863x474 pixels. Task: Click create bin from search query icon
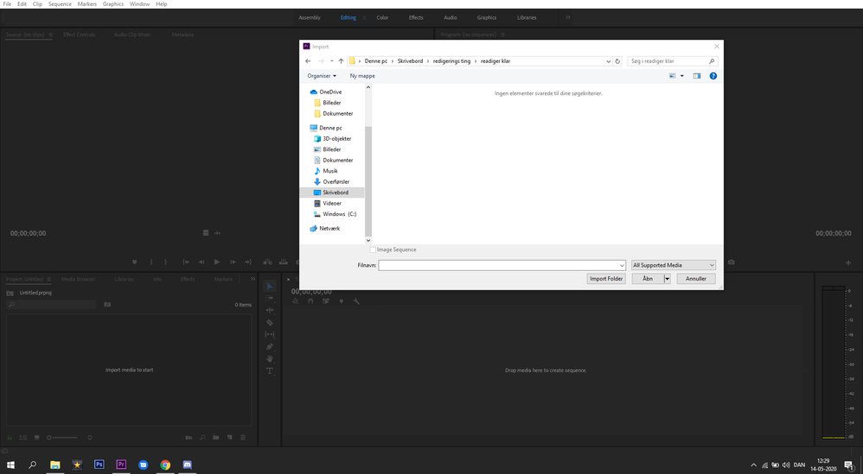[x=107, y=304]
